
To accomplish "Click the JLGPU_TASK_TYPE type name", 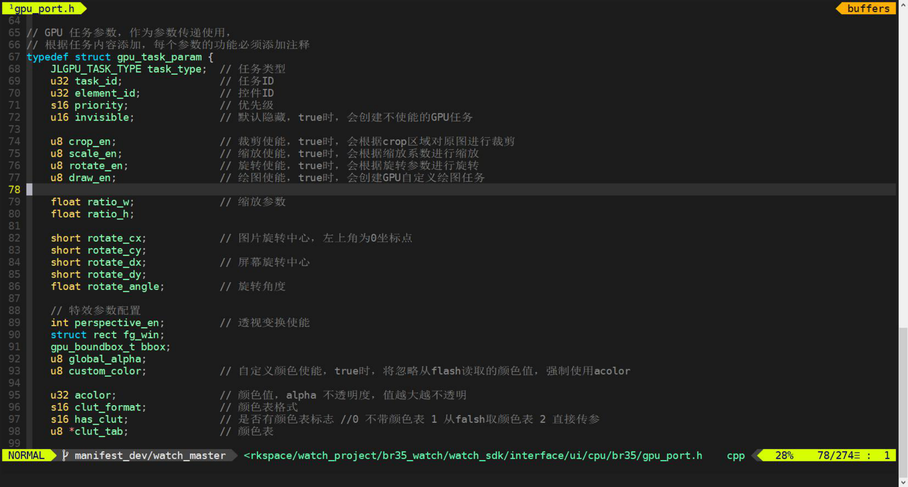I will tap(96, 69).
